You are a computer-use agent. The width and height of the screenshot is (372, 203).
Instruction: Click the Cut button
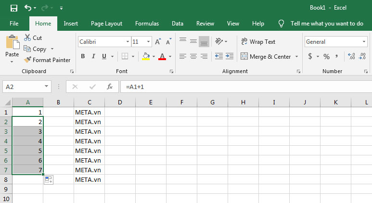click(x=33, y=38)
